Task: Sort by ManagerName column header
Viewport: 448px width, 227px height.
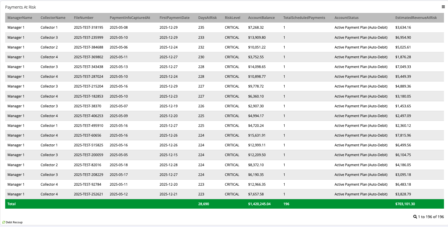Action: [20, 18]
